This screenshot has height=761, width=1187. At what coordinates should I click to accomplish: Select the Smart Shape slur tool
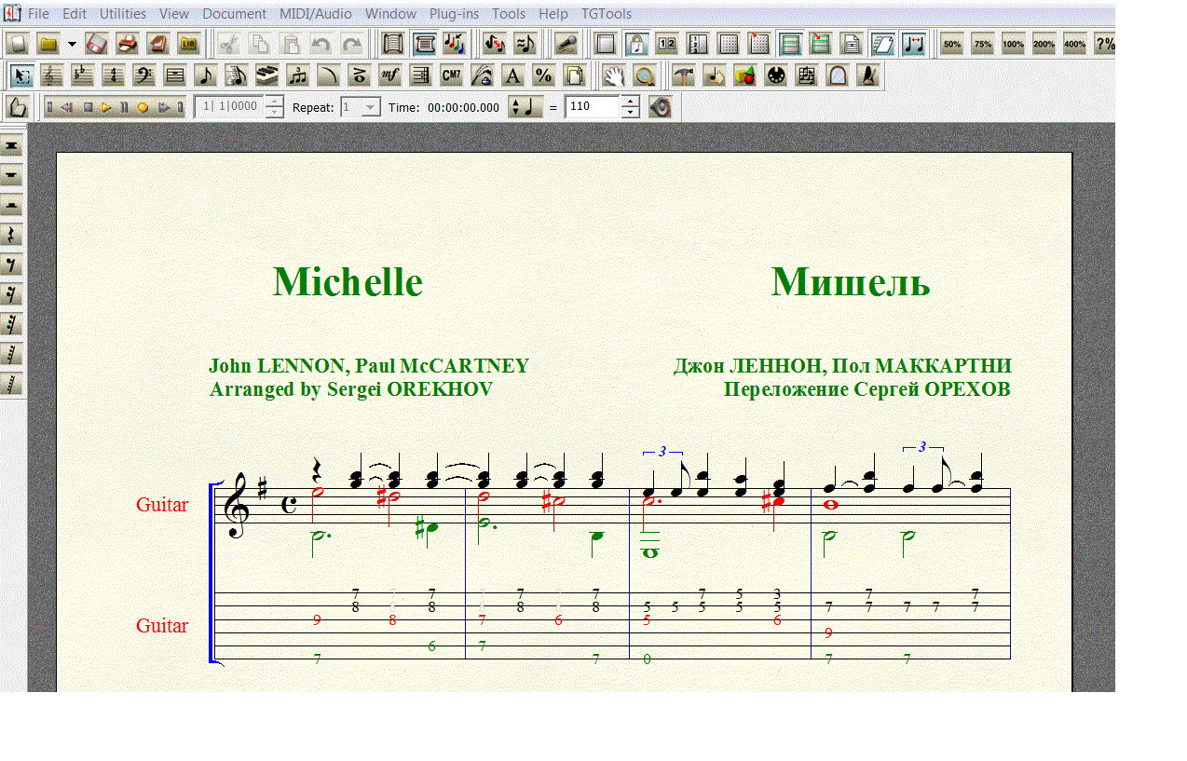tap(328, 75)
